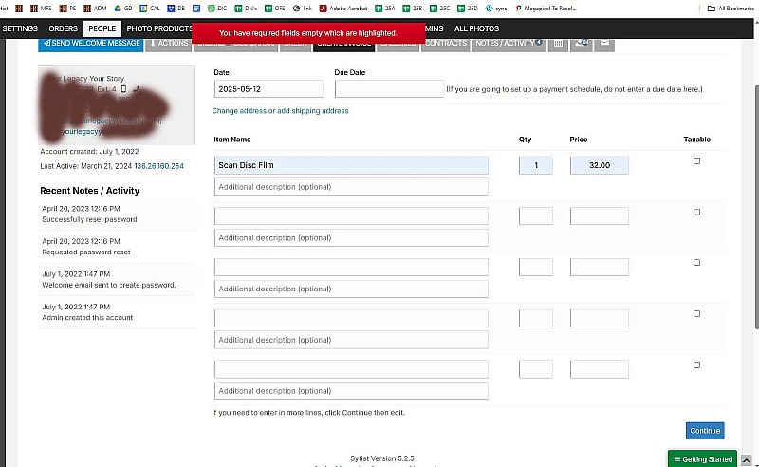
Task: Click the fourth row item name field
Action: (x=351, y=318)
